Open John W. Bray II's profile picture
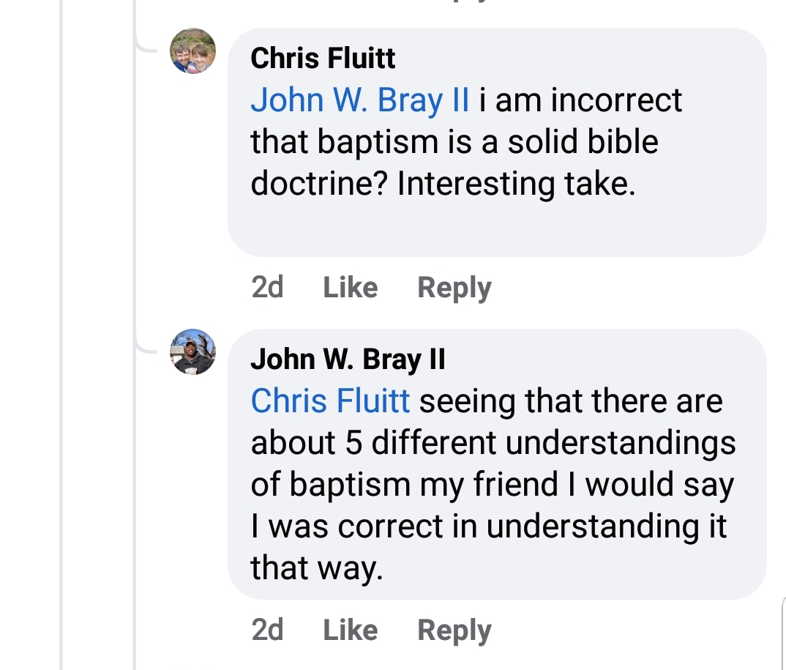The width and height of the screenshot is (786, 670). click(x=193, y=351)
